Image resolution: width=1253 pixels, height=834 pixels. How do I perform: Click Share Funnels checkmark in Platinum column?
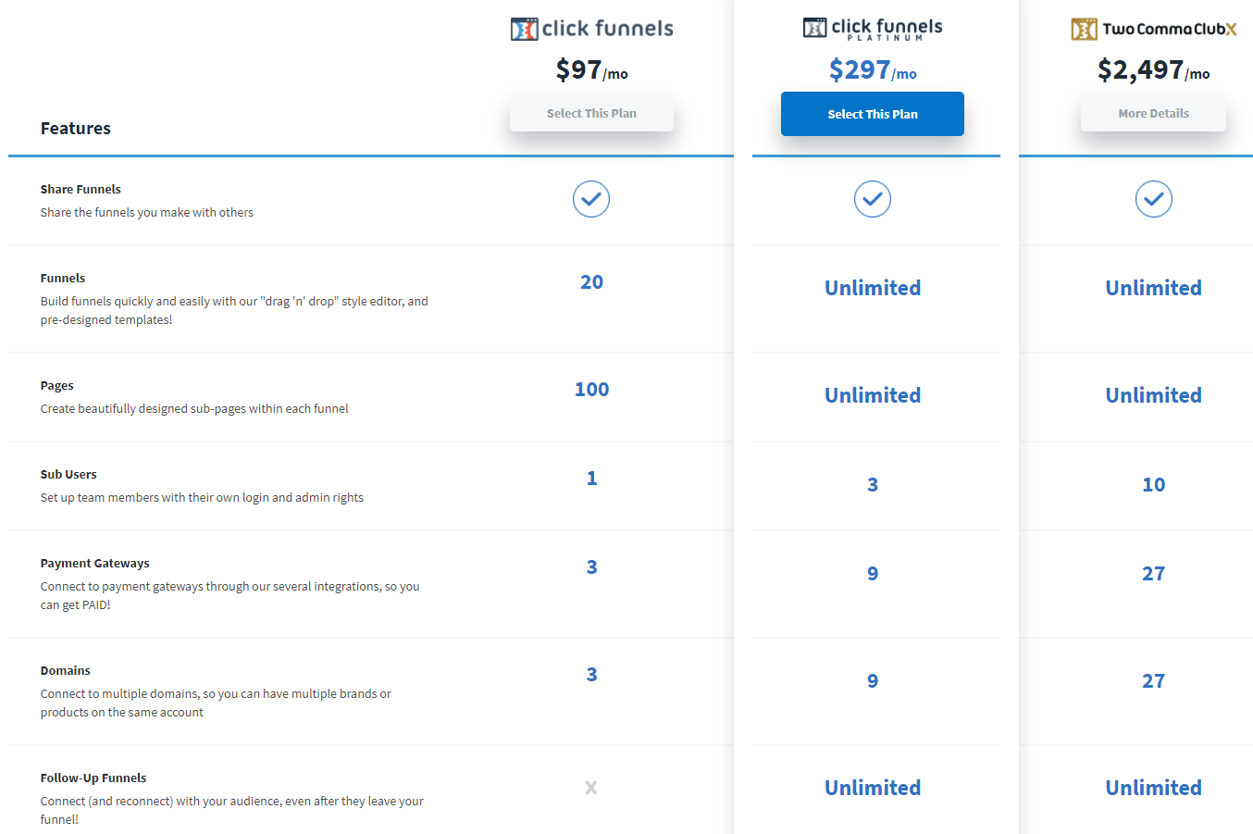(872, 199)
